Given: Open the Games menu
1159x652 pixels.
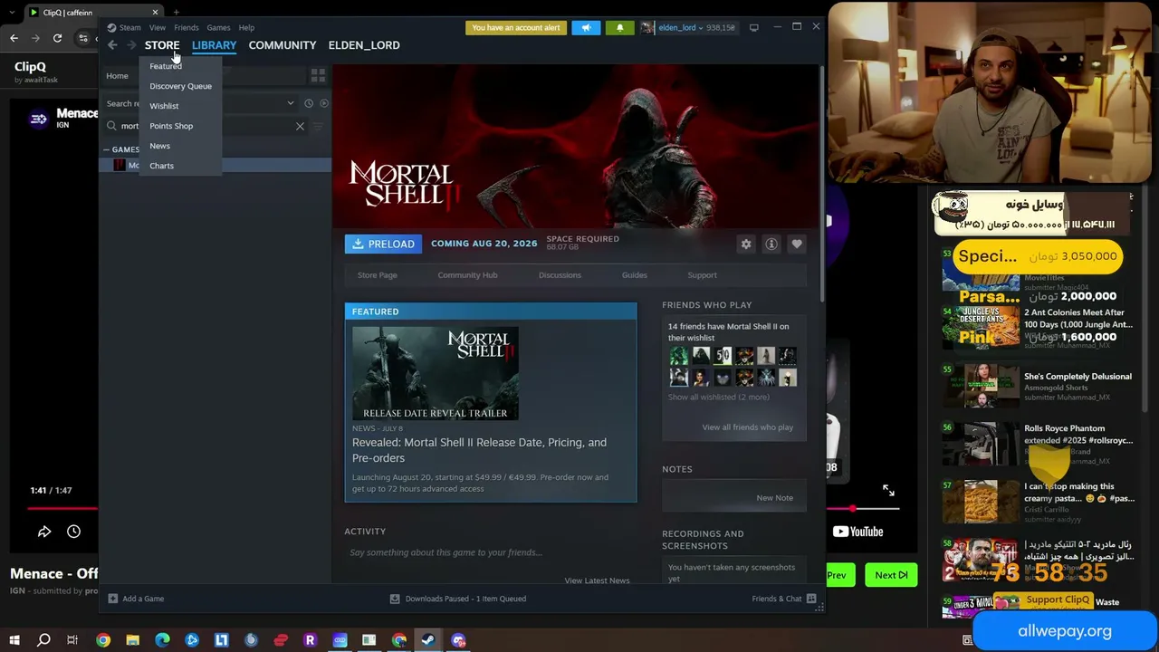Looking at the screenshot, I should pyautogui.click(x=218, y=27).
